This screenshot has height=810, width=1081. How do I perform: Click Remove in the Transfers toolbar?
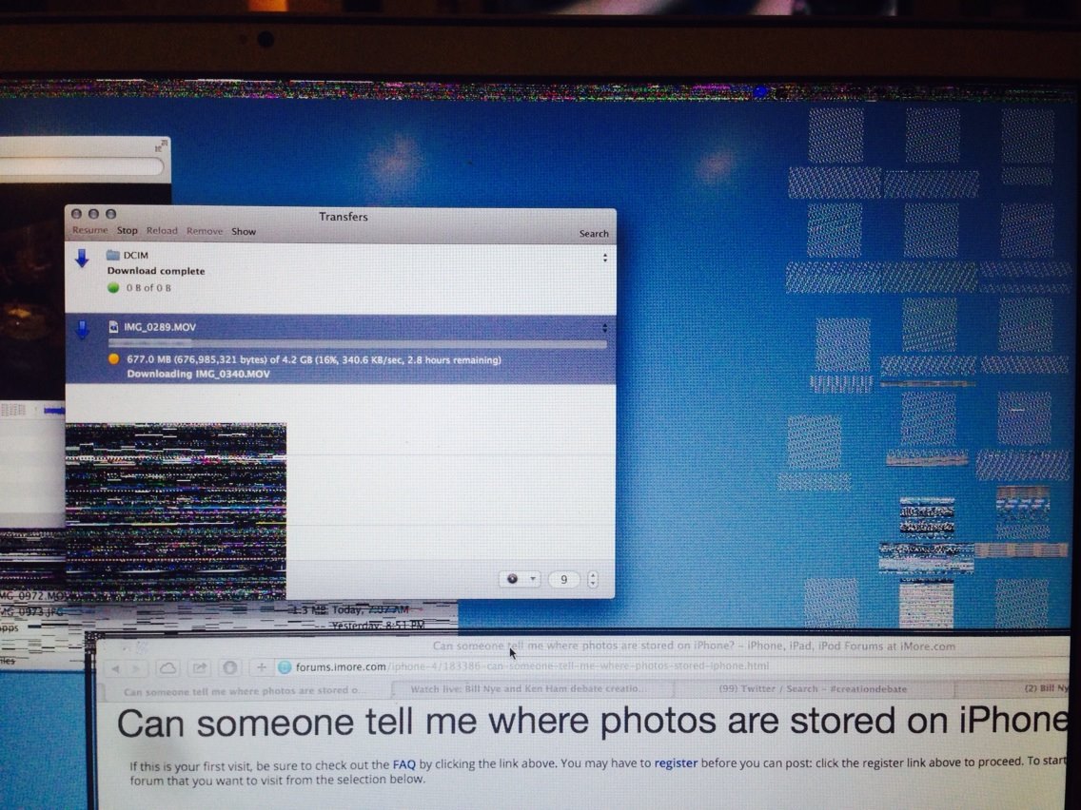(204, 231)
